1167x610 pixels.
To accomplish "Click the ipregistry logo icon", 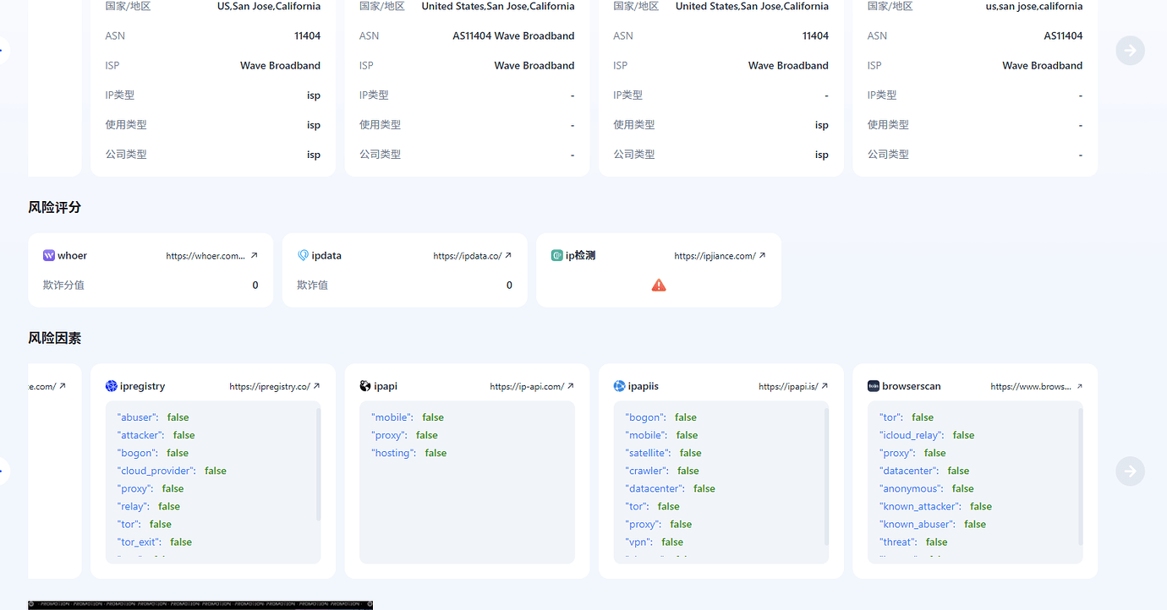I will pos(112,386).
